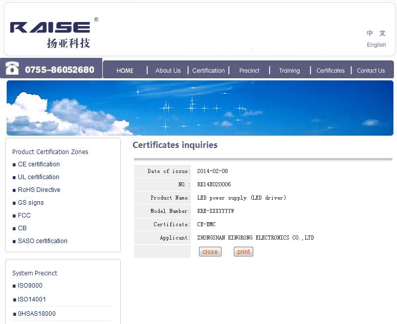This screenshot has width=397, height=324.
Task: Open the ISO14001 link
Action: point(32,299)
